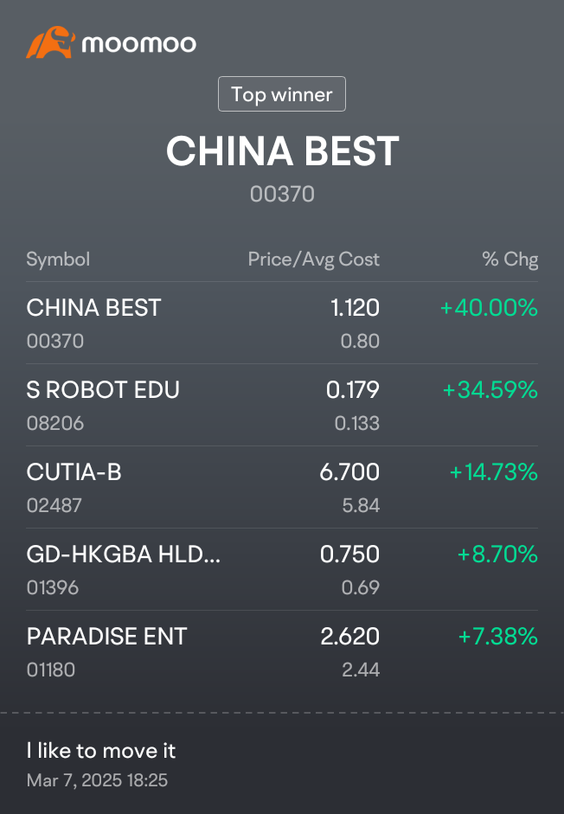Open PARADISE ENT stock row
The image size is (564, 814).
coord(282,651)
